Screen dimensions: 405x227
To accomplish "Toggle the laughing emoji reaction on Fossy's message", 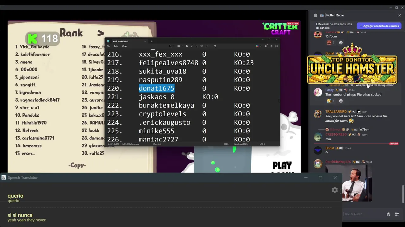I will pos(331,101).
